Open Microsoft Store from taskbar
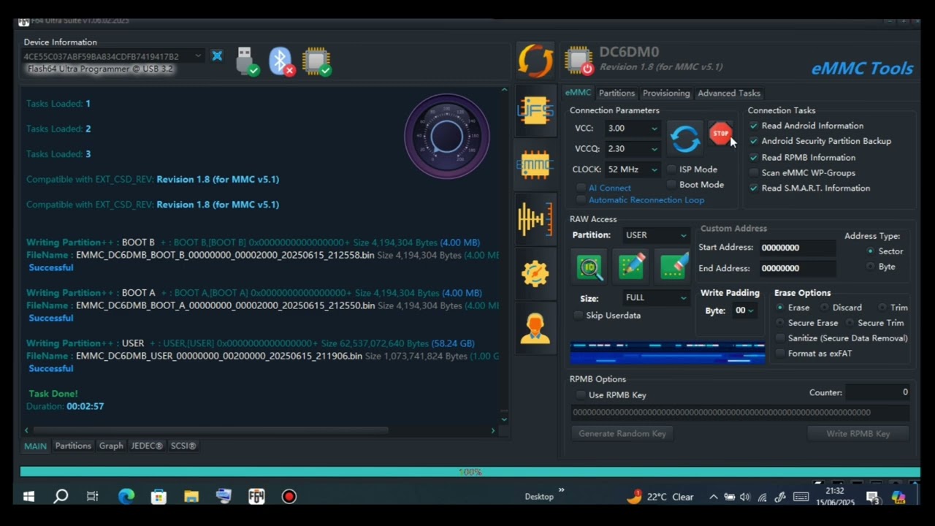This screenshot has height=526, width=935. (x=159, y=497)
